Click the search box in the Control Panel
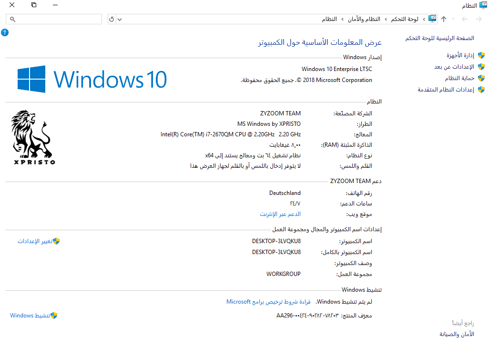Screen dimensions: 488x347 coord(54,19)
